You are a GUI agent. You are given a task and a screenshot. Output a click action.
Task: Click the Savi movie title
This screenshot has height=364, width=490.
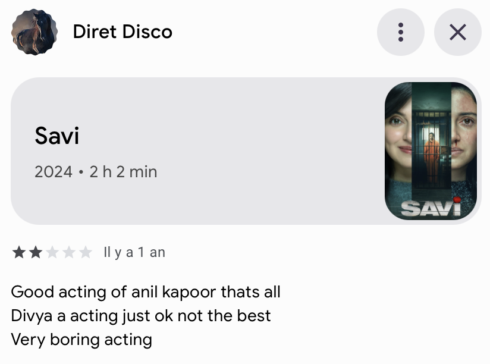(57, 136)
